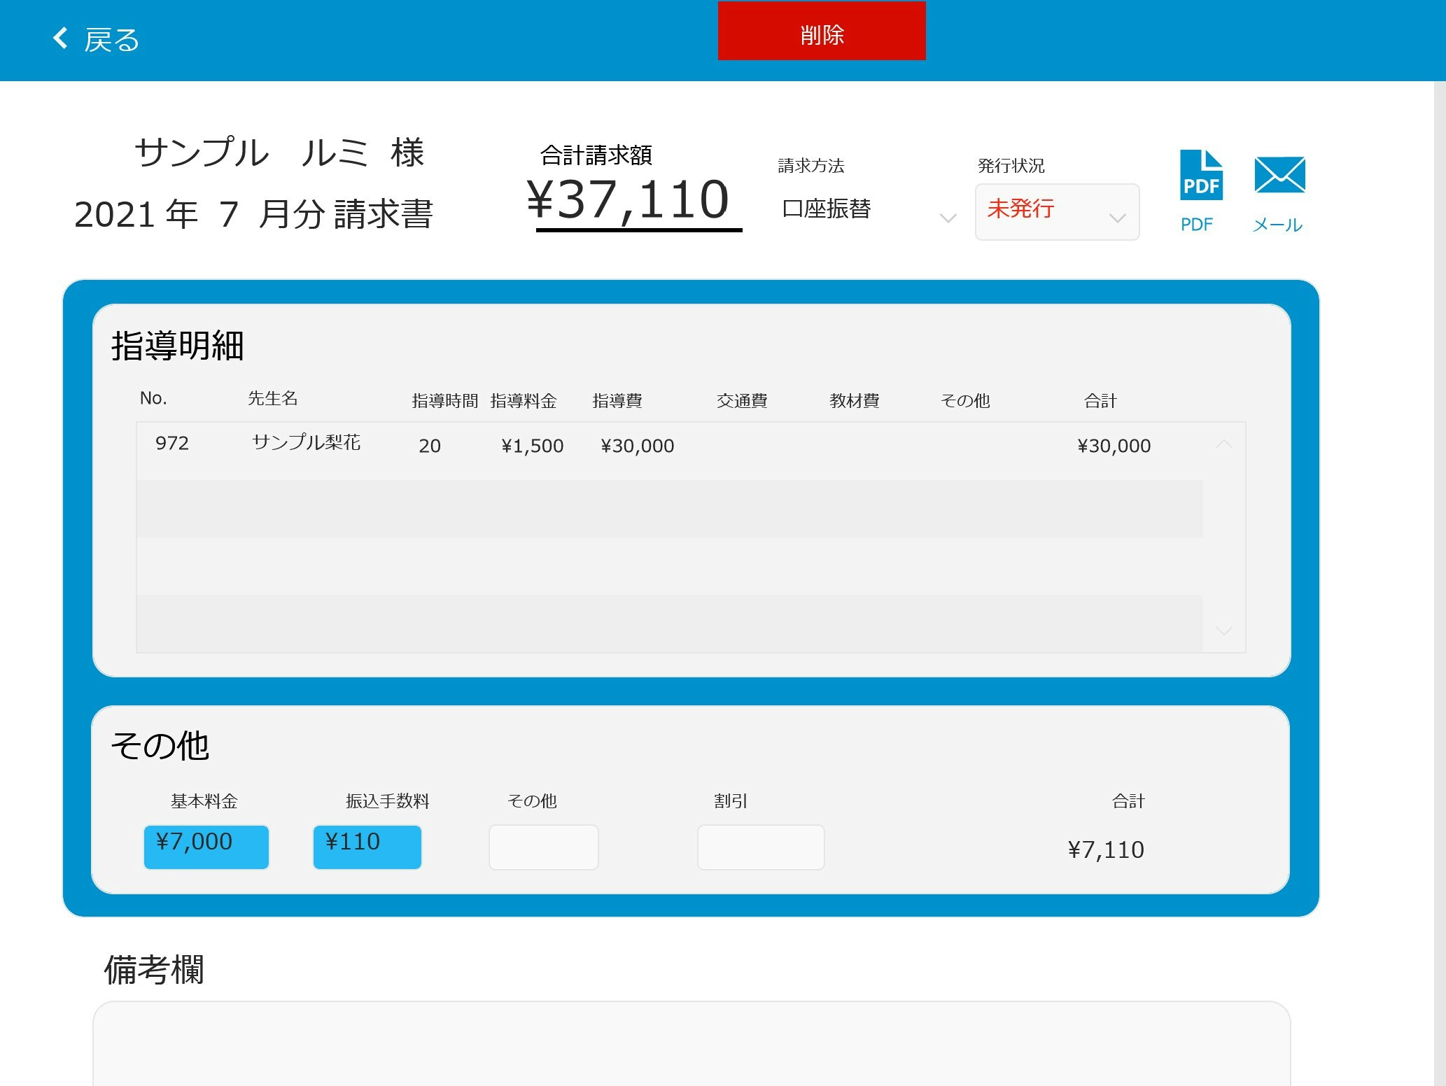This screenshot has width=1446, height=1086.
Task: Click the 指導費 ¥30,000 cell
Action: [x=637, y=446]
